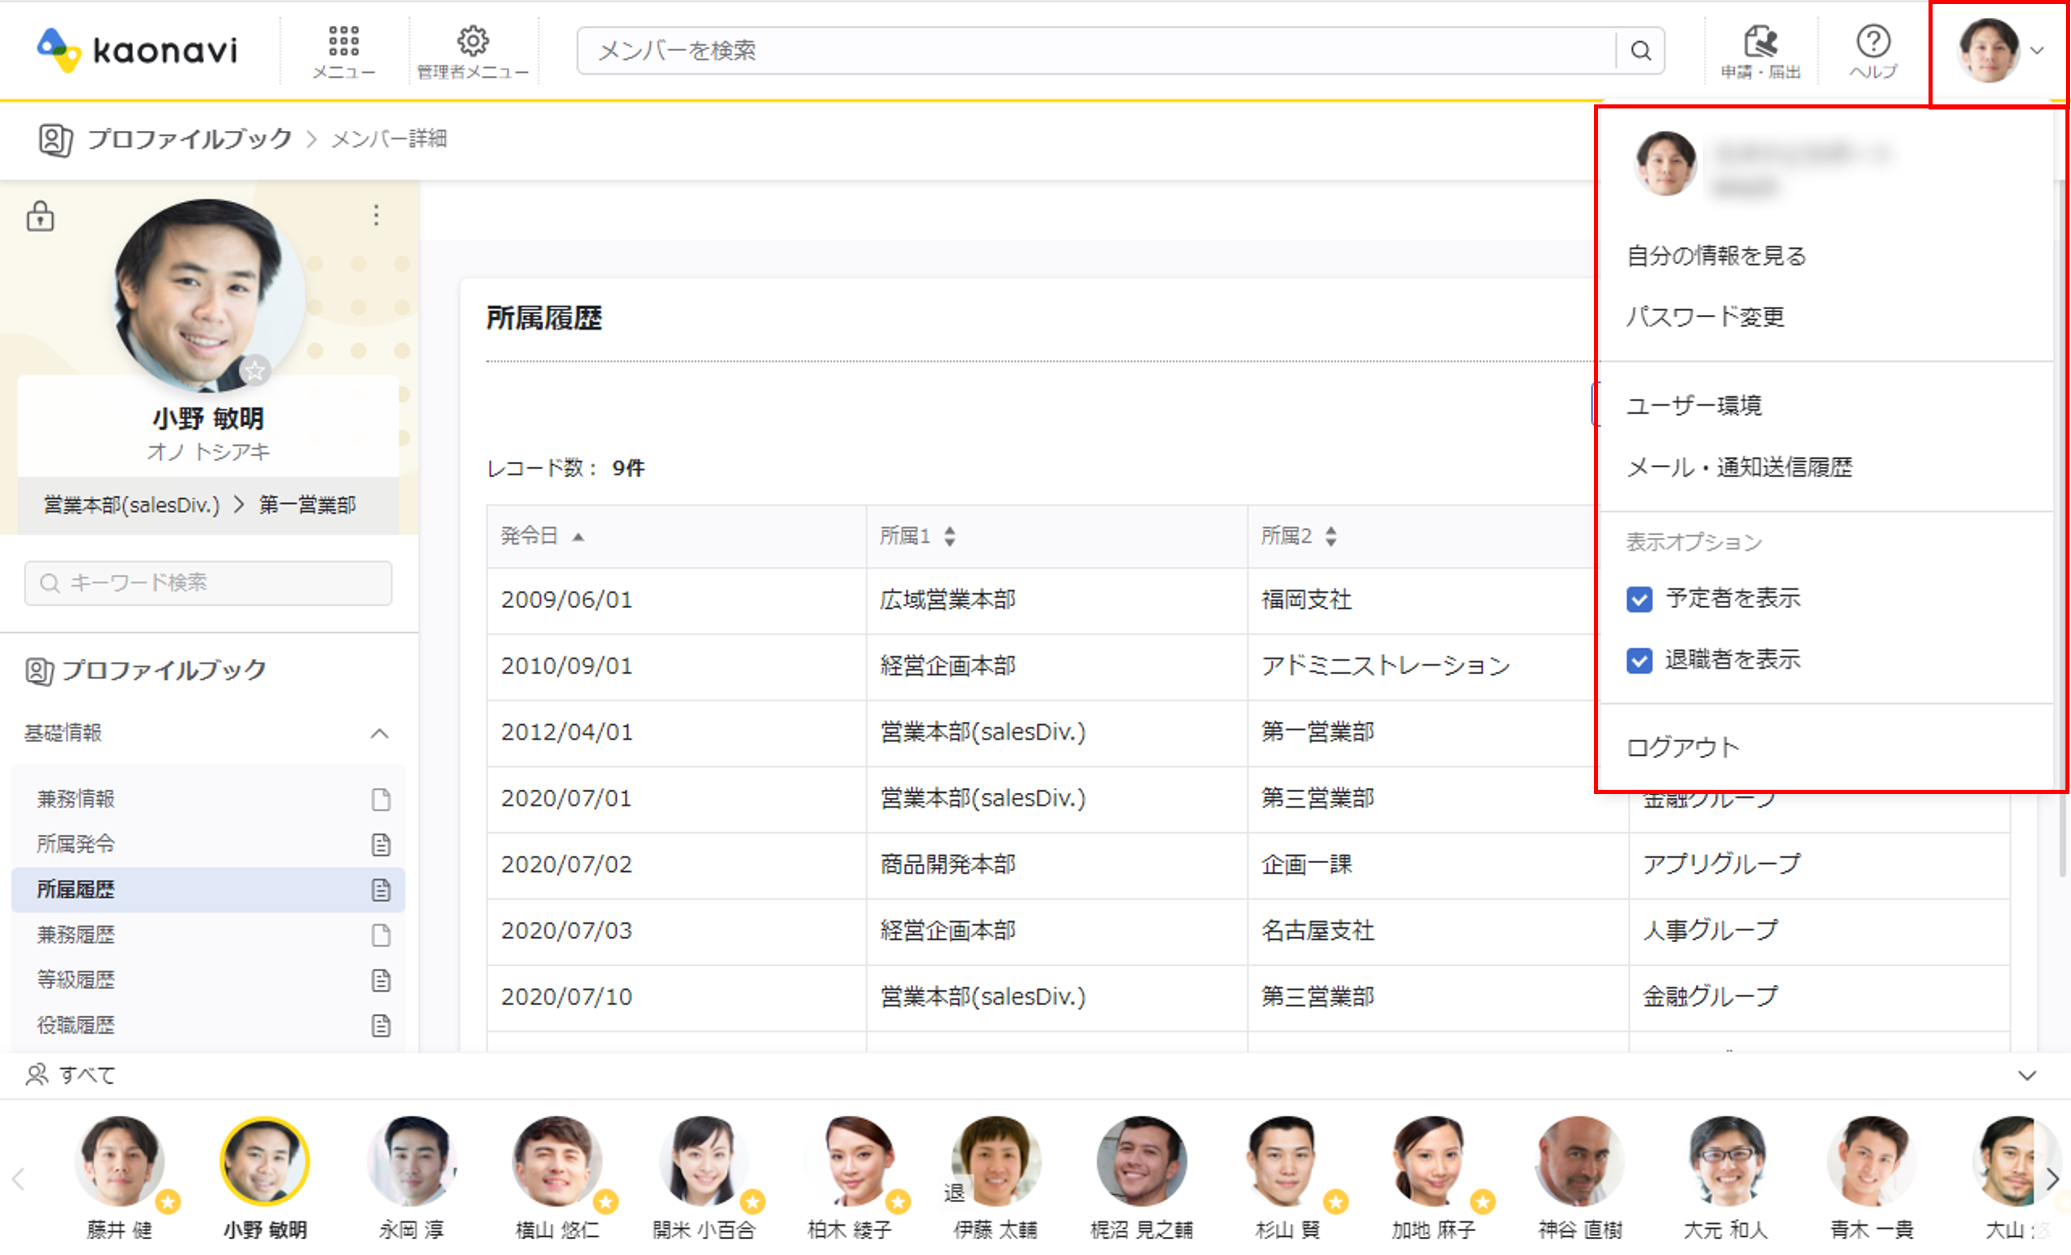Select パスワード変更 from account menu
This screenshot has height=1255, width=2071.
coord(1704,317)
